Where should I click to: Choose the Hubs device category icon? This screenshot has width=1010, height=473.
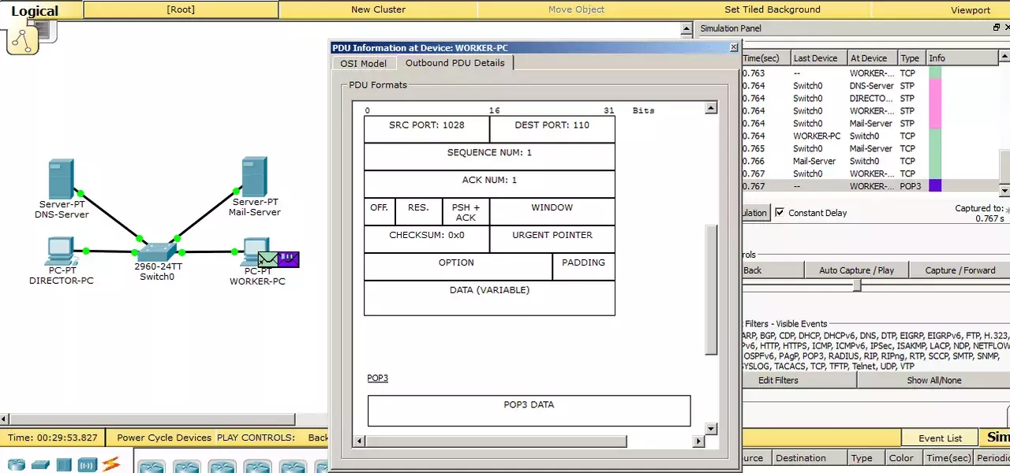point(64,465)
